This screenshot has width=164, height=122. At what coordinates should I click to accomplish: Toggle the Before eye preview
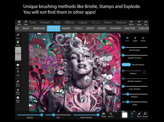[131, 23]
